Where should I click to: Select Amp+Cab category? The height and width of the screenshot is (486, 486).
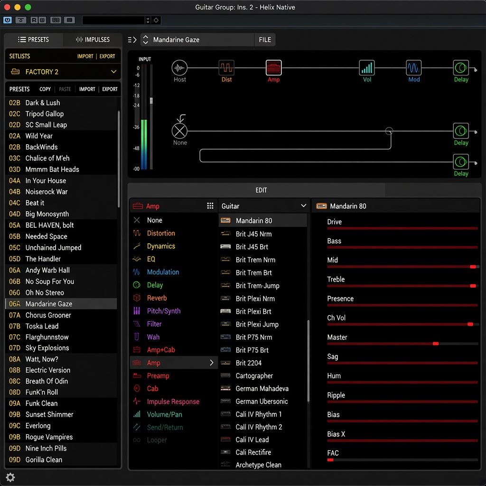click(x=174, y=350)
